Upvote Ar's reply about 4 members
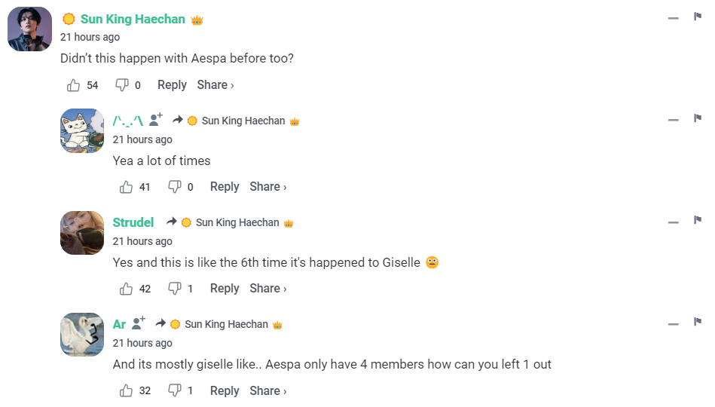This screenshot has width=715, height=407. pyautogui.click(x=126, y=390)
